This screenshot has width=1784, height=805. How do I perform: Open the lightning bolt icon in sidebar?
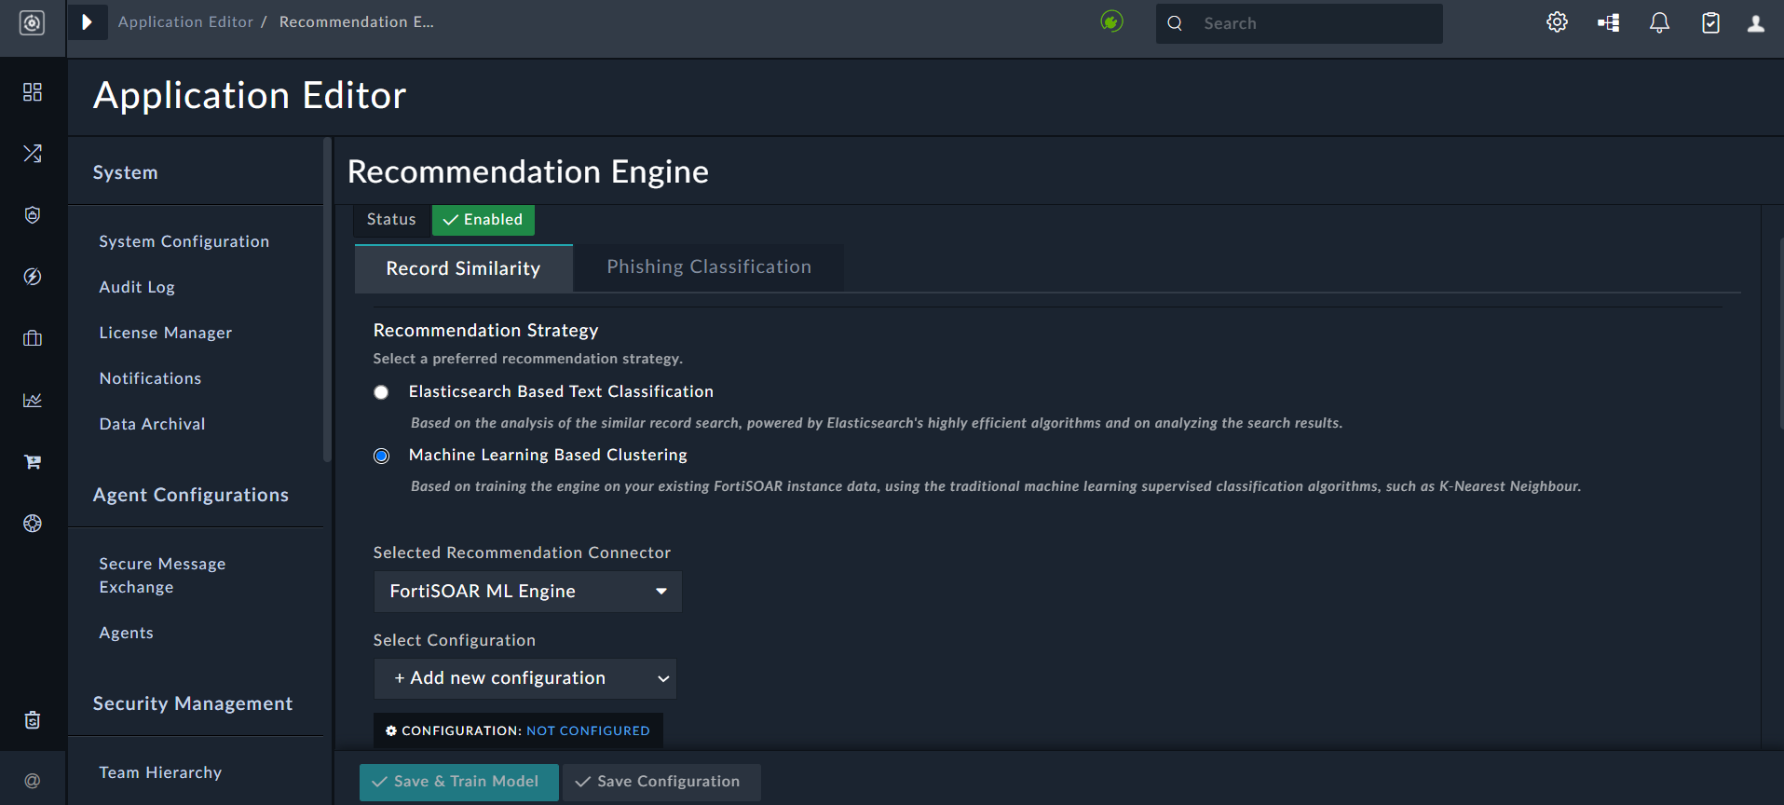(33, 277)
